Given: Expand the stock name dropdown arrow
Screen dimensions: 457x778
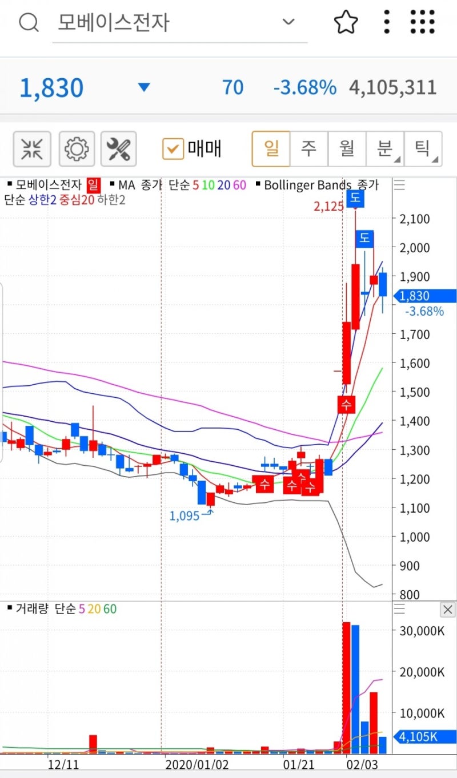Looking at the screenshot, I should pyautogui.click(x=288, y=22).
